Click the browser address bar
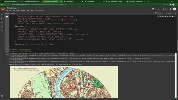 tap(86, 4)
